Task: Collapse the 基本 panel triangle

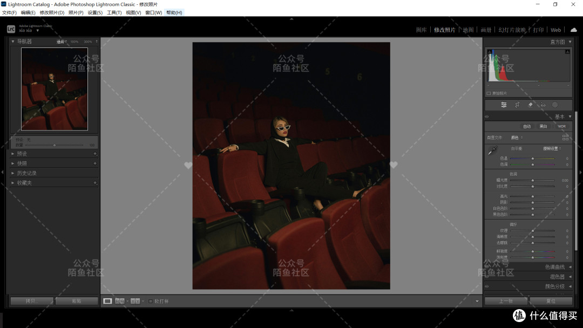Action: coord(570,117)
